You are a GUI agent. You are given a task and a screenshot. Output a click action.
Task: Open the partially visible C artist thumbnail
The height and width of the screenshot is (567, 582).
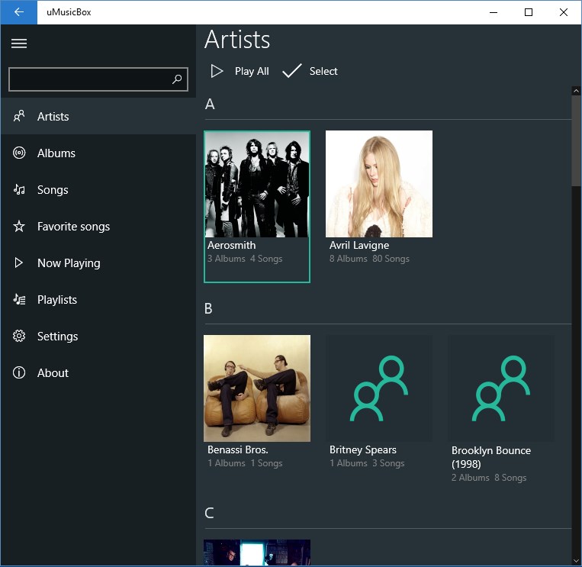click(x=257, y=553)
